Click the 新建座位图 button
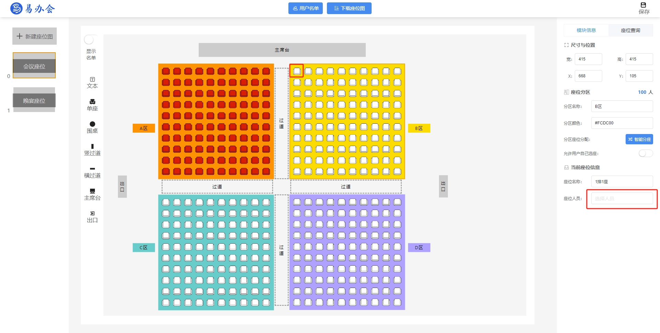 [x=34, y=36]
